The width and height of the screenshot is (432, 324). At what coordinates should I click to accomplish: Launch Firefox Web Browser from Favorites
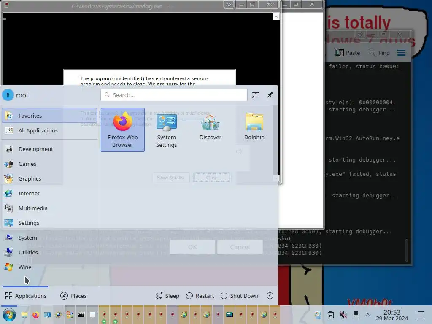(x=123, y=130)
